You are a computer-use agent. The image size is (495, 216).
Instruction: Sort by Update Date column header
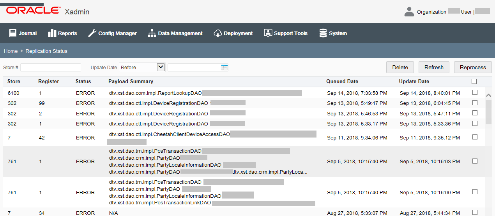[414, 82]
